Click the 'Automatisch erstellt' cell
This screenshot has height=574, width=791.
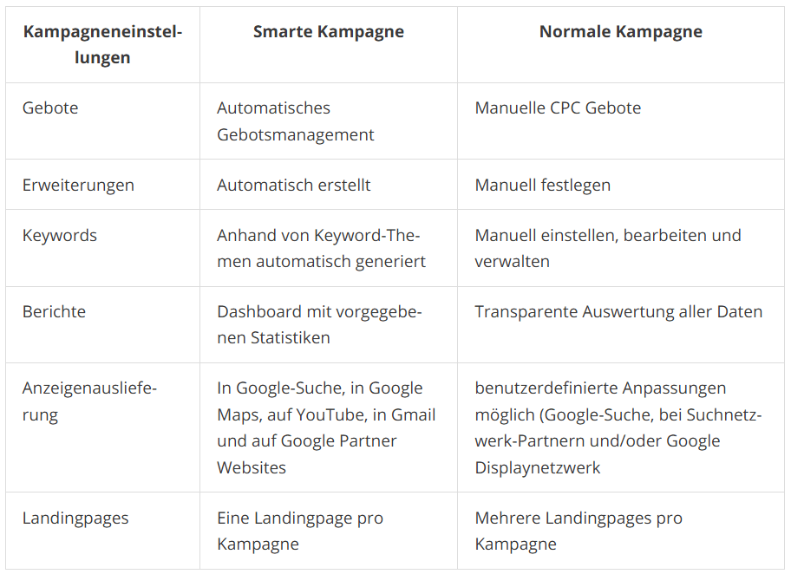[x=293, y=185]
